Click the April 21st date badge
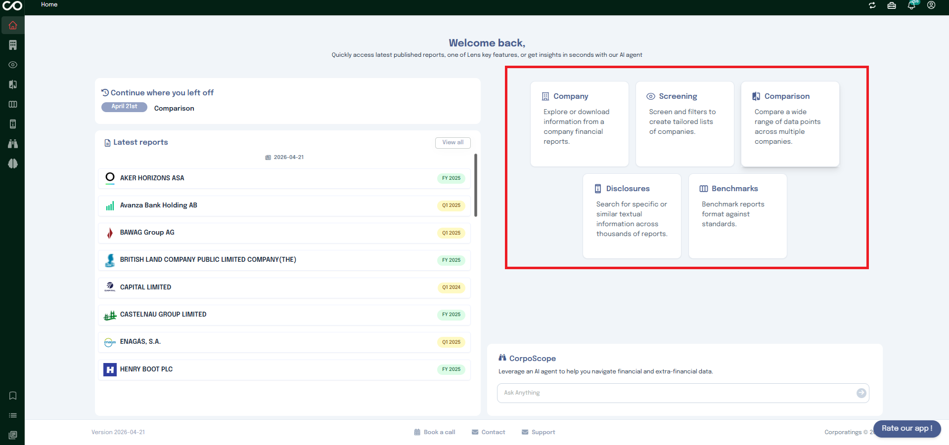 124,107
